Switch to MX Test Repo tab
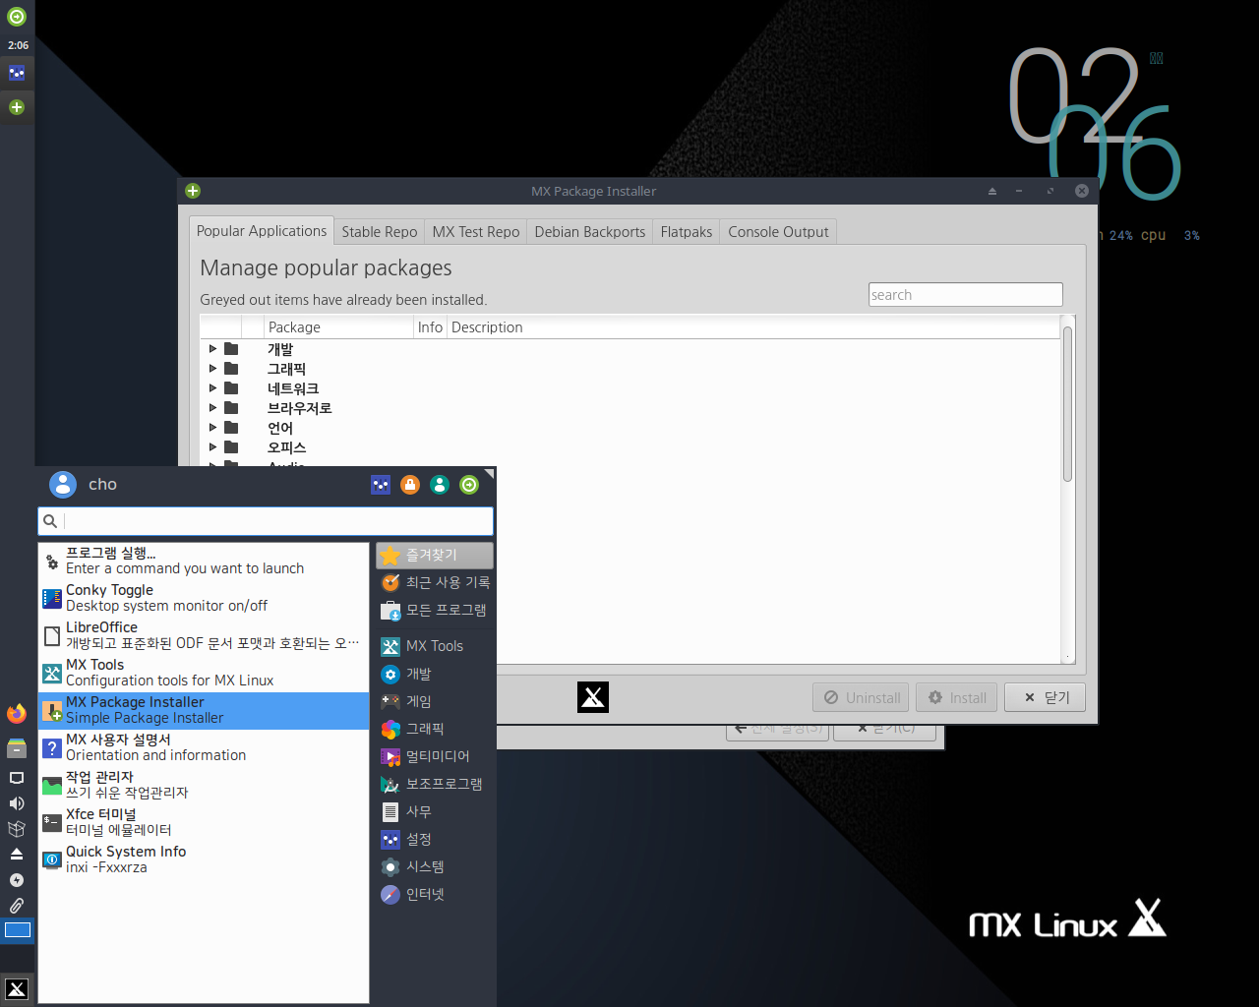 click(x=476, y=232)
